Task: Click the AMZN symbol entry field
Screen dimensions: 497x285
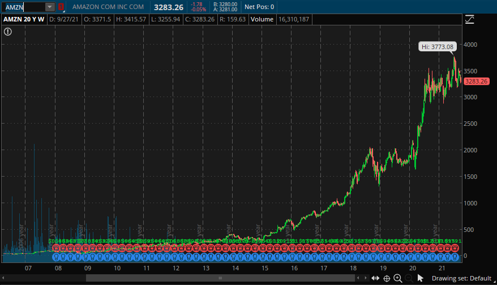Action: [x=24, y=7]
